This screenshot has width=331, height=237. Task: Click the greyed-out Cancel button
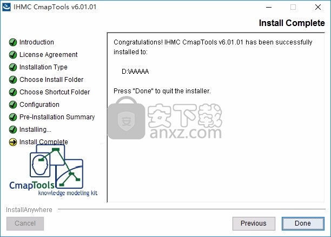pyautogui.click(x=25, y=223)
